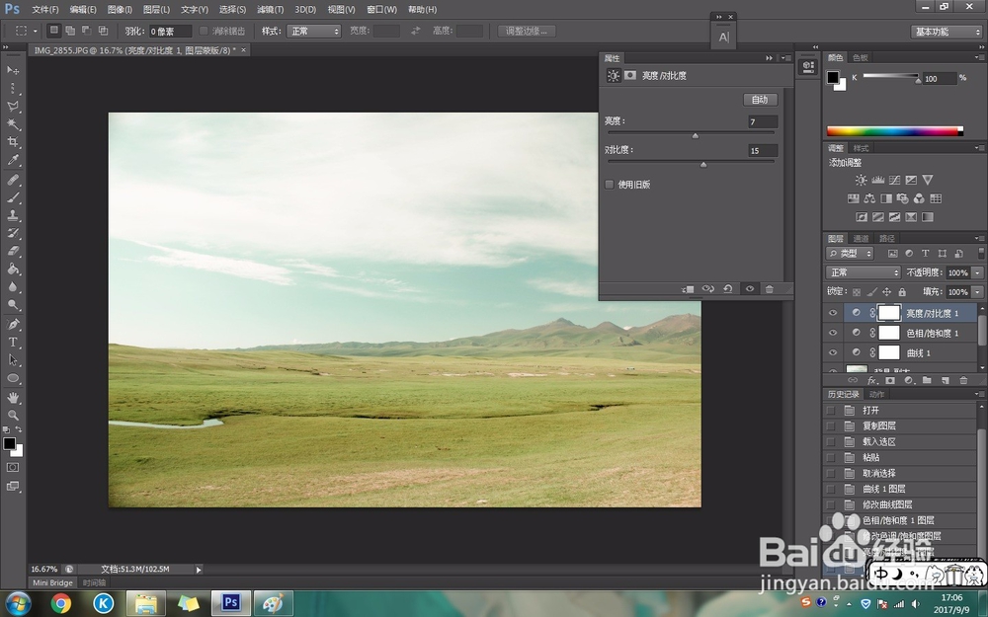Add a Levels adjustment from Adjustments panel
The width and height of the screenshot is (988, 617).
[x=877, y=180]
